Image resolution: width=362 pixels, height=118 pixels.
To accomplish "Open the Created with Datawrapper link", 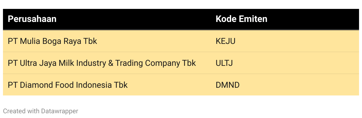I will click(x=41, y=111).
